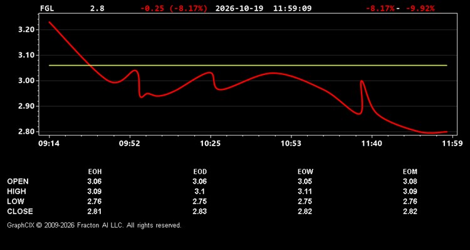
Task: Click the 09:14 time axis marker
Action: tap(49, 144)
